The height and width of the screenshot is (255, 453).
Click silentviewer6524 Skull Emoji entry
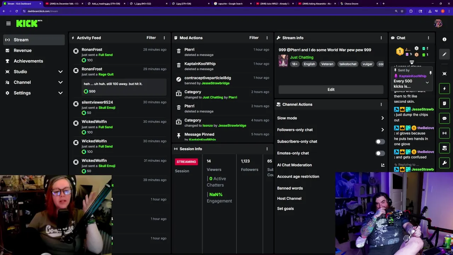tap(120, 108)
